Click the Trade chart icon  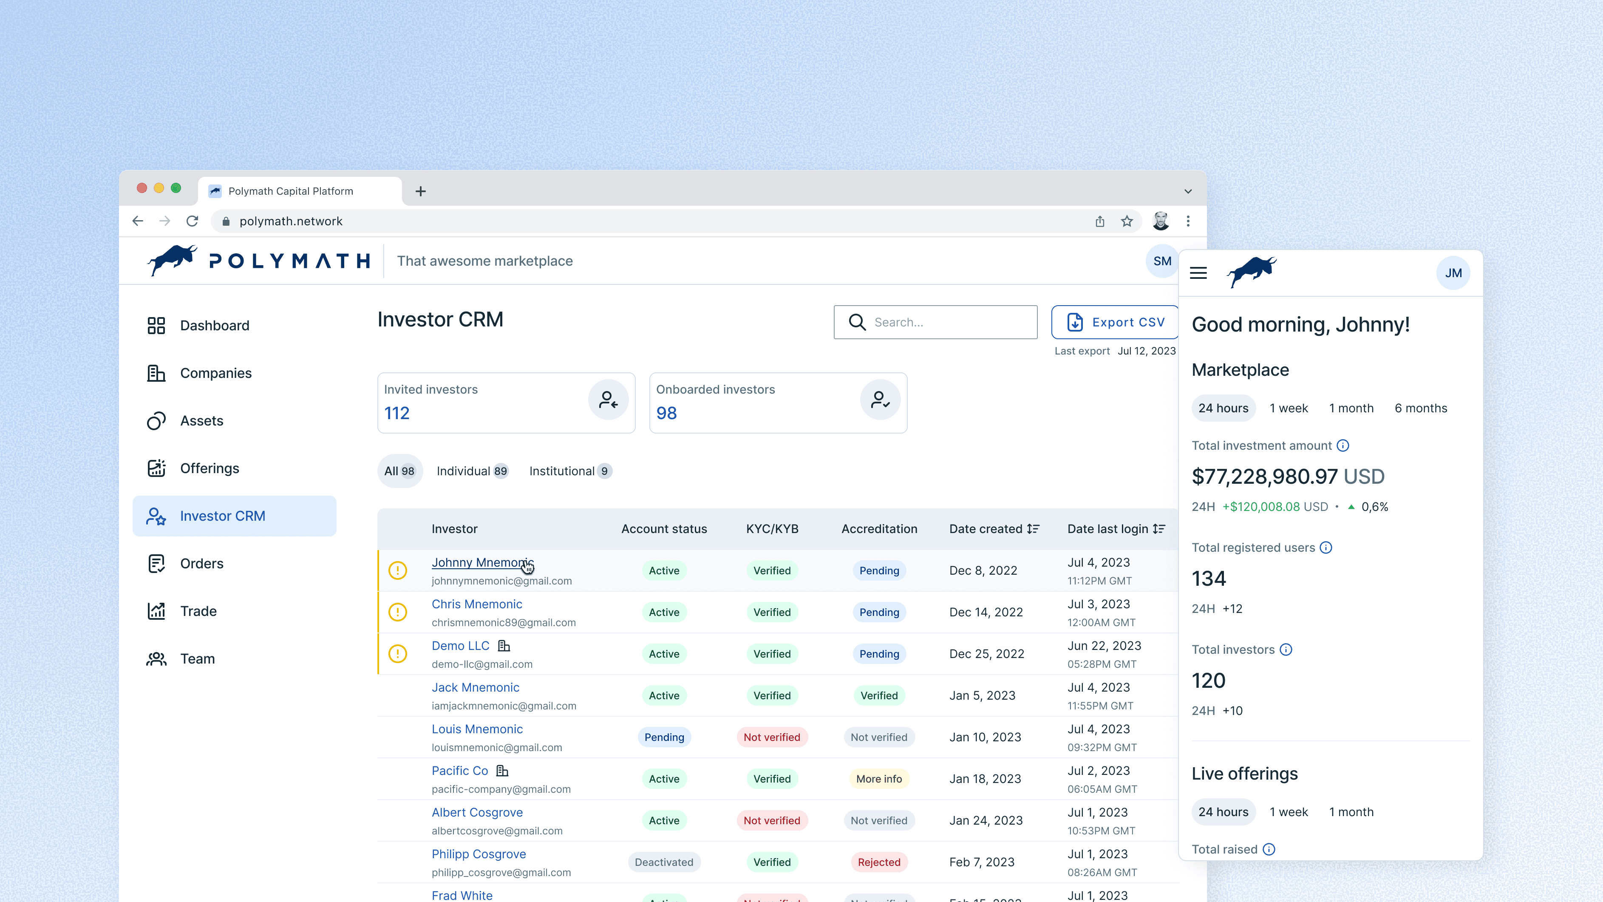click(156, 611)
